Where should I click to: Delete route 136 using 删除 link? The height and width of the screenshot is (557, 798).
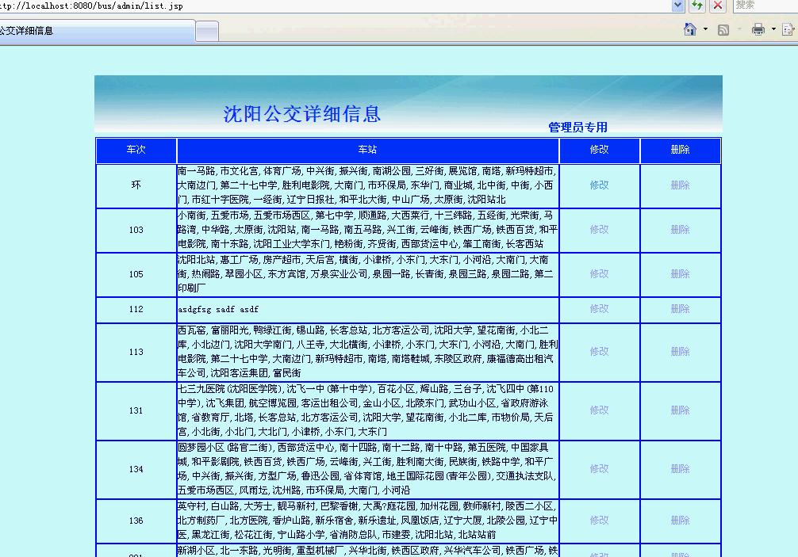680,521
